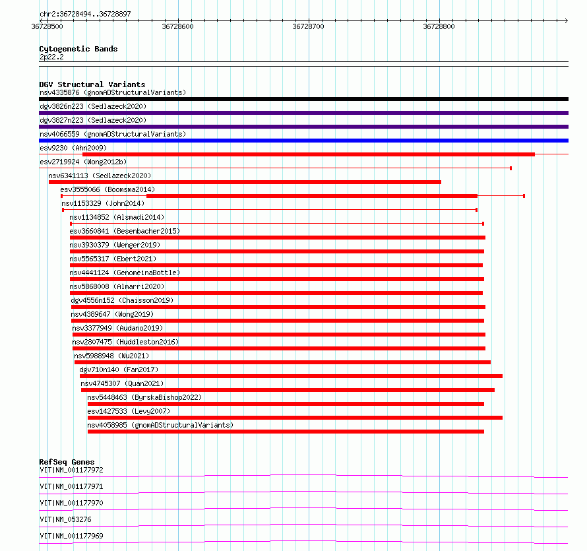
Task: Select nsv3930379 (Wenger2019) label
Action: point(115,245)
